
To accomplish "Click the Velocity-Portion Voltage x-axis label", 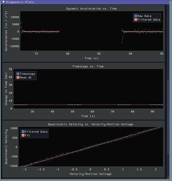I will (90, 174).
